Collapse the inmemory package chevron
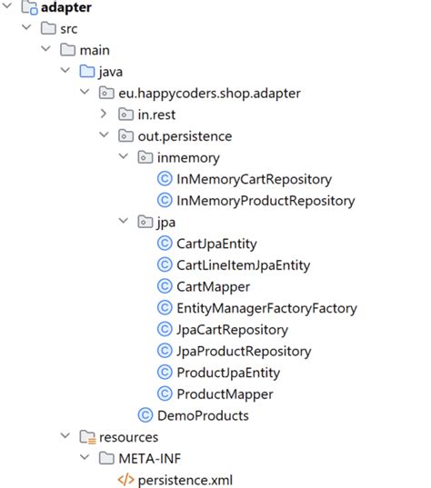431x488 pixels. coord(124,156)
